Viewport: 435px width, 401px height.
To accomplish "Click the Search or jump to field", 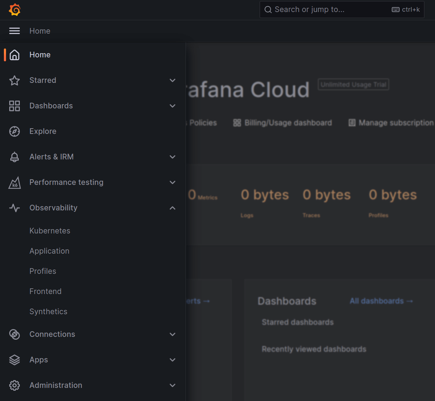I will click(x=329, y=10).
